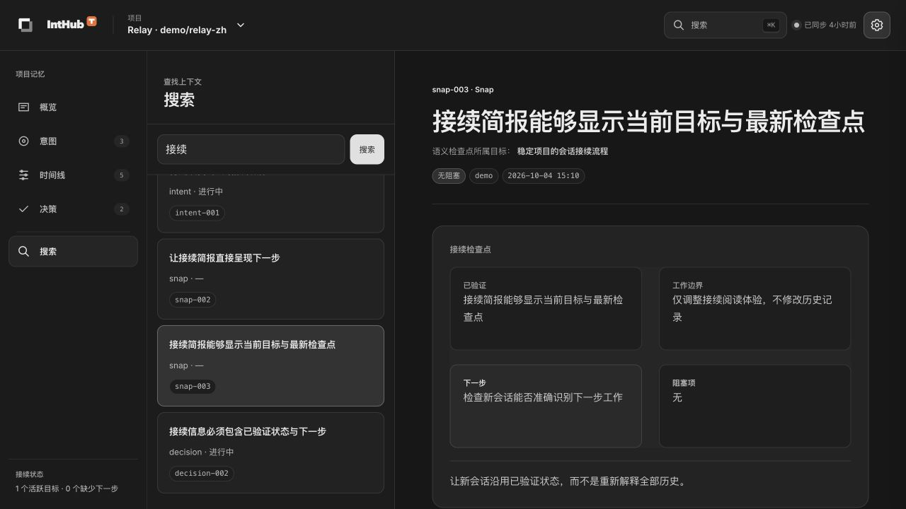Click the 搜索 submit button
This screenshot has height=509, width=906.
coord(367,149)
